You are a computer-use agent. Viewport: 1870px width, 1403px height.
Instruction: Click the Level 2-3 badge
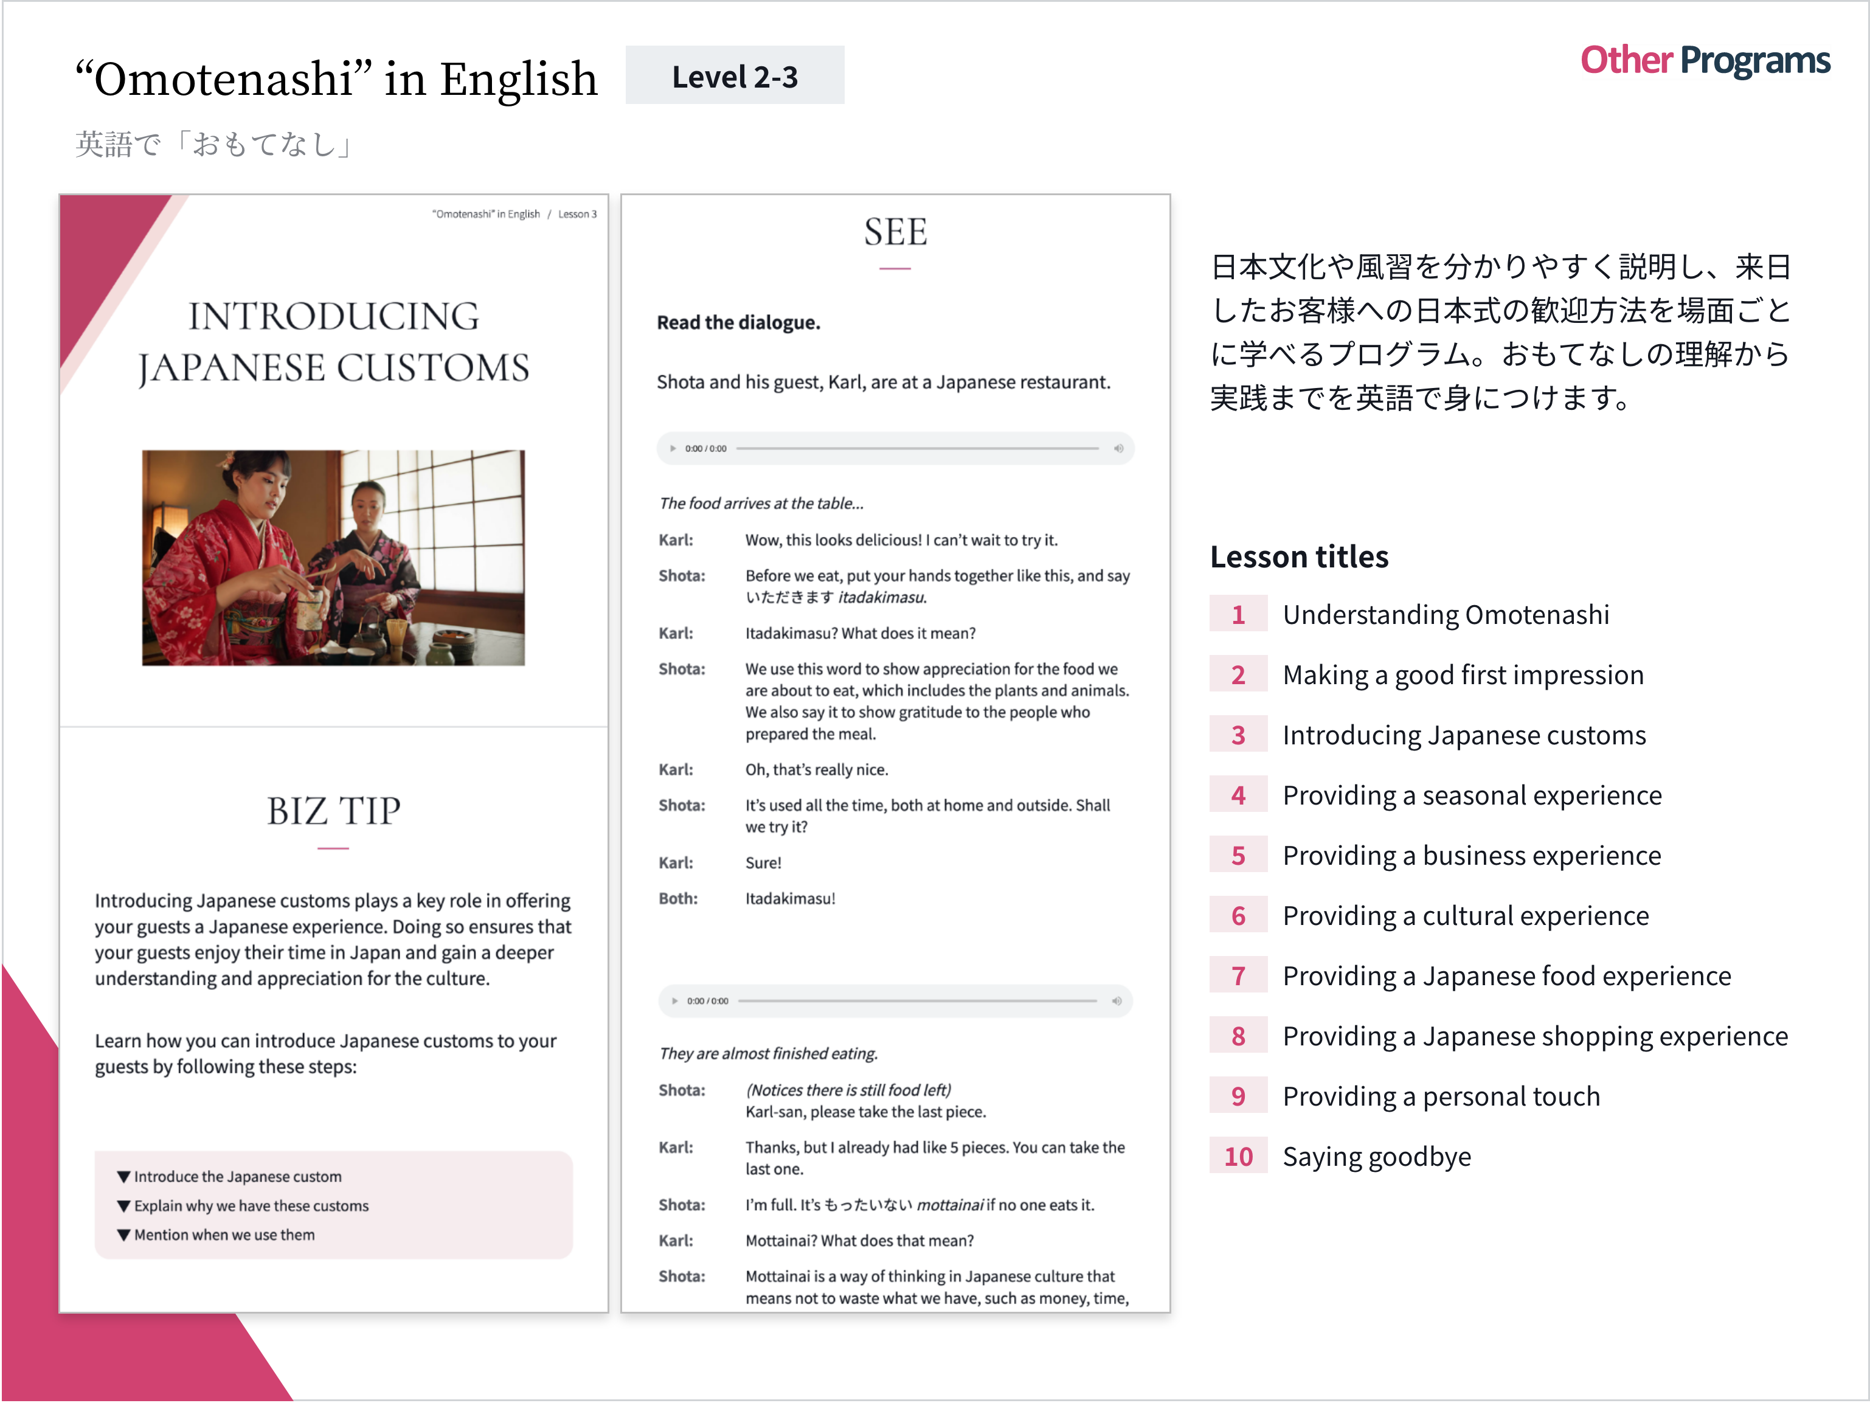coord(735,77)
